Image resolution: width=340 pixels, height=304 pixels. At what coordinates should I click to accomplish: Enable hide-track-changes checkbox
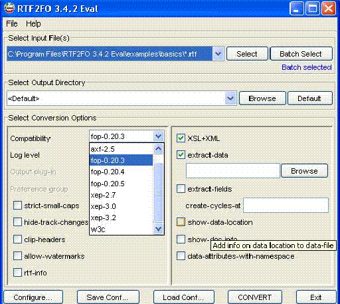tap(17, 222)
